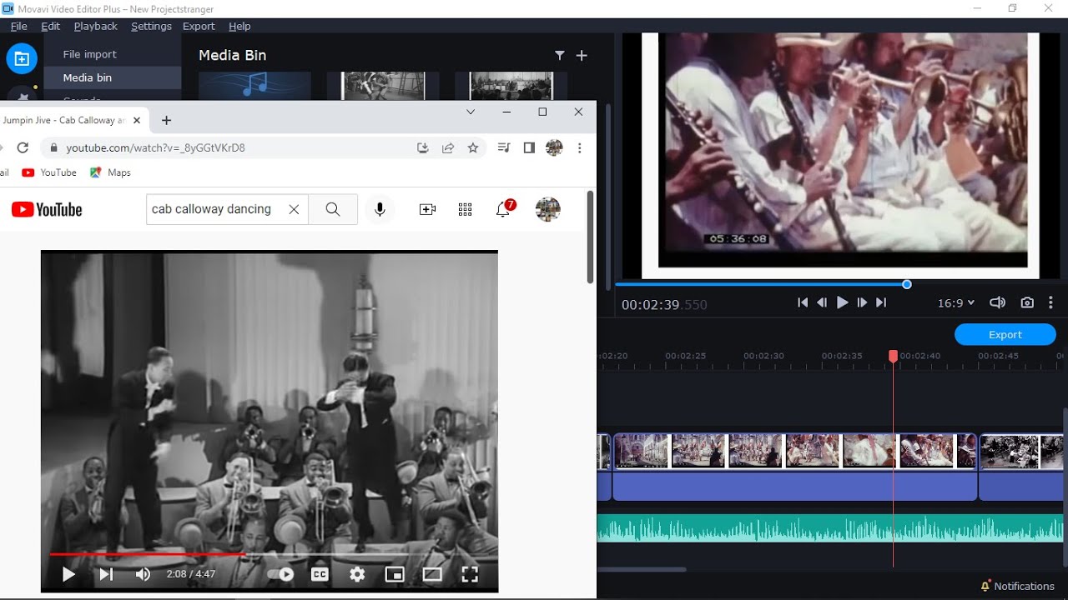
Task: Jump to previous clip in preview
Action: pos(803,303)
